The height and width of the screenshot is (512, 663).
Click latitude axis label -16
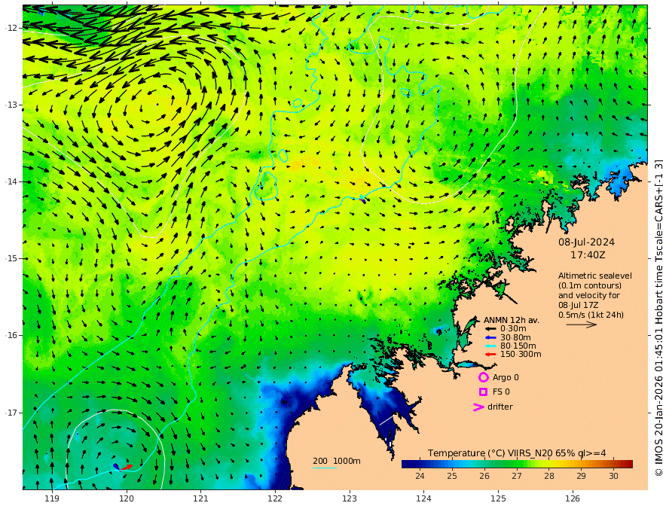pos(11,335)
